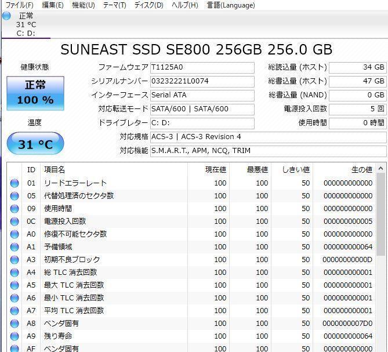Click the blue status orb for A4 総 TLC 消去回数

[14, 273]
